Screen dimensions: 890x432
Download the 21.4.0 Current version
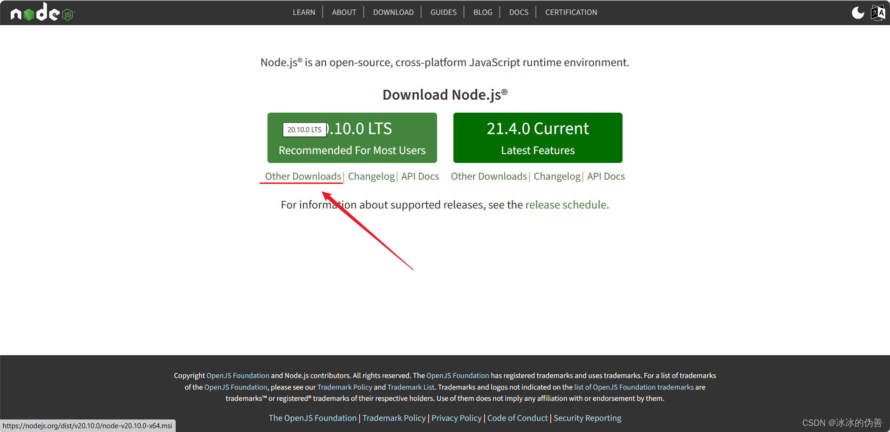[538, 138]
